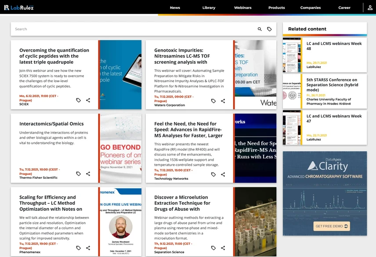Open the Library menu
Screen dimensions: 376x257
[209, 7]
